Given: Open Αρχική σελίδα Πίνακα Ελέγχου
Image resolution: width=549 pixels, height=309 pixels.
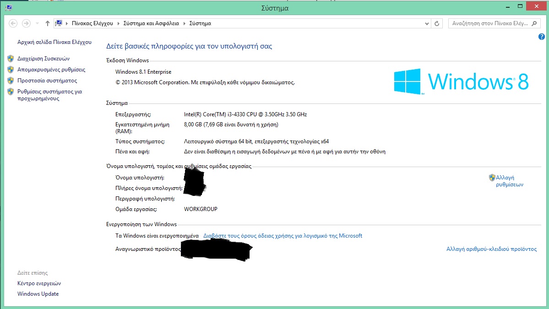Looking at the screenshot, I should pyautogui.click(x=54, y=42).
